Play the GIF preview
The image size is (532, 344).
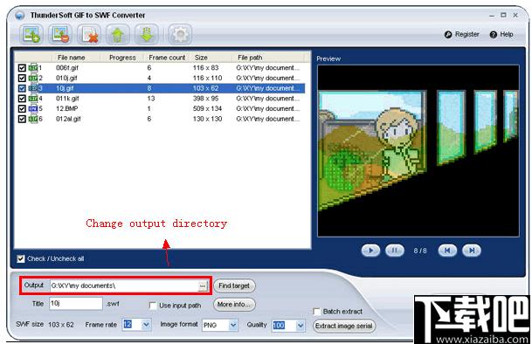370,251
